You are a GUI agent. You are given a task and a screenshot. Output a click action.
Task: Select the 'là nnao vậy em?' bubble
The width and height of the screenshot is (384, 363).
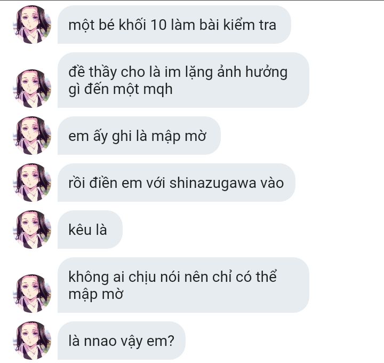click(122, 341)
